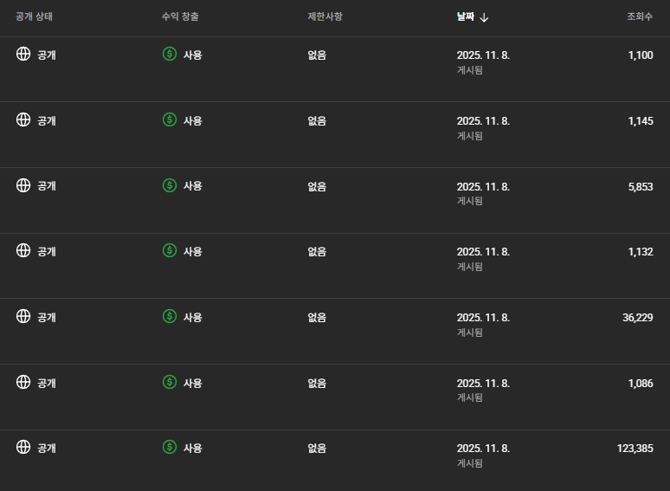Click the 없음 restriction text in the 123,385-views row
This screenshot has height=491, width=670.
tap(317, 448)
